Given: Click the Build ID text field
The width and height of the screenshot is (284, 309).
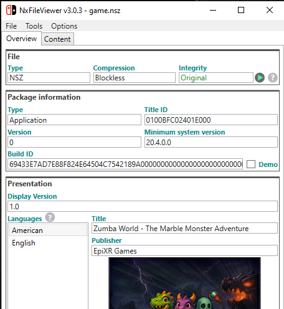Looking at the screenshot, I should click(125, 164).
